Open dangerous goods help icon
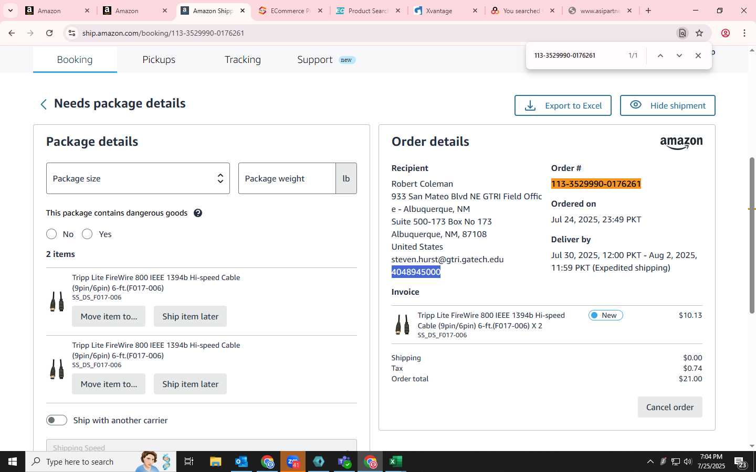 click(198, 213)
